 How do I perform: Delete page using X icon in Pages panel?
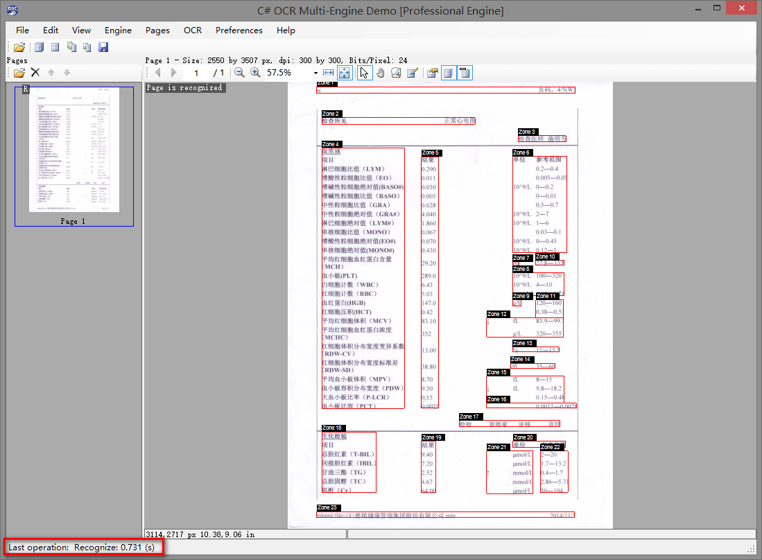coord(35,73)
